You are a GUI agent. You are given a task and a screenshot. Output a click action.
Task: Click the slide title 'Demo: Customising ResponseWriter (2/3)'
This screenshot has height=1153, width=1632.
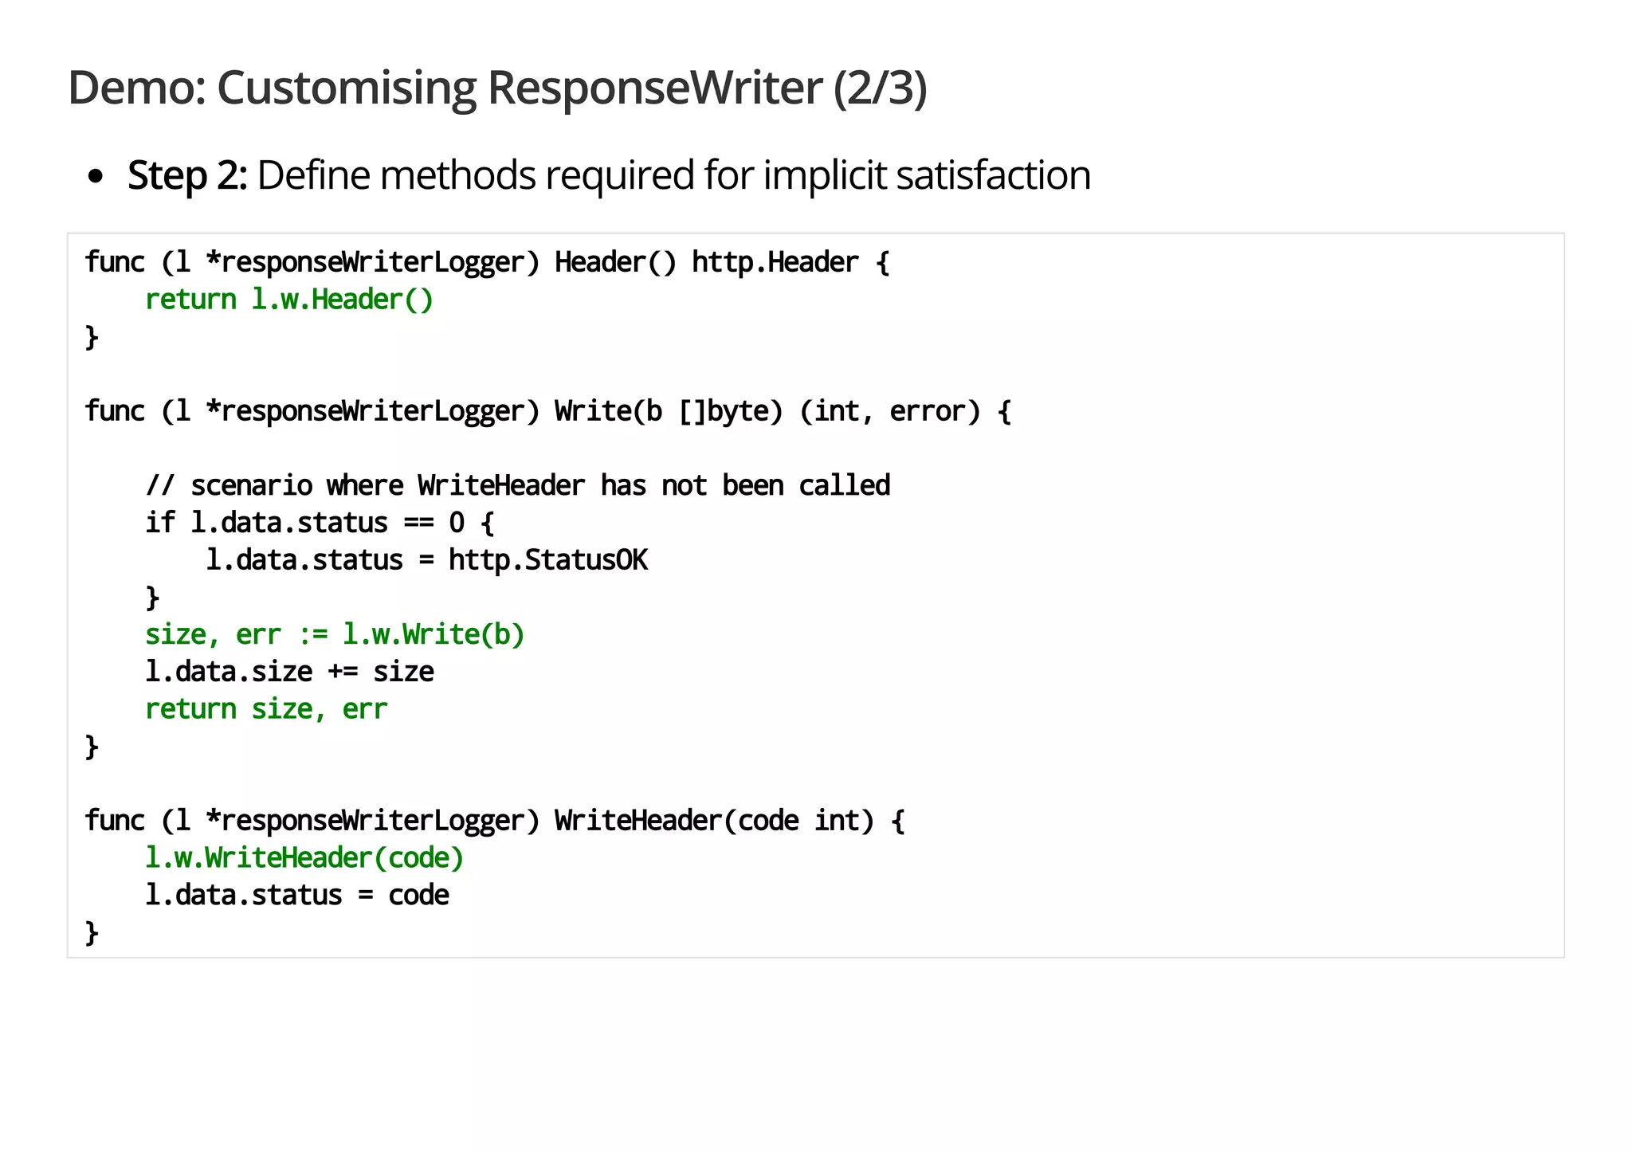click(497, 88)
